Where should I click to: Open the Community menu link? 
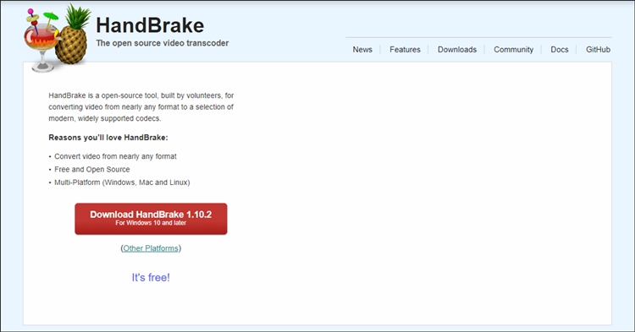(x=514, y=50)
